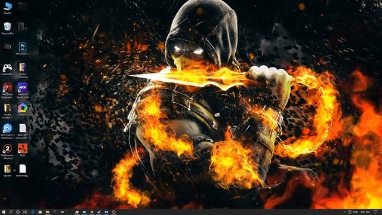This screenshot has width=382, height=215.
Task: Open the Windows Start menu
Action: pyautogui.click(x=4, y=212)
